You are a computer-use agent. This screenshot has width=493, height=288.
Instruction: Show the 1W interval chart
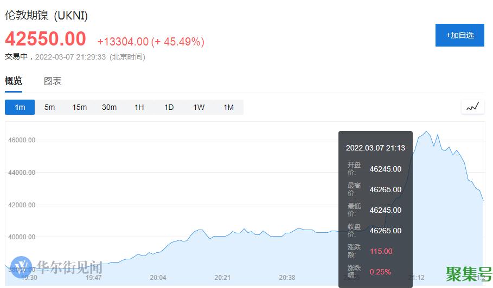click(x=199, y=107)
